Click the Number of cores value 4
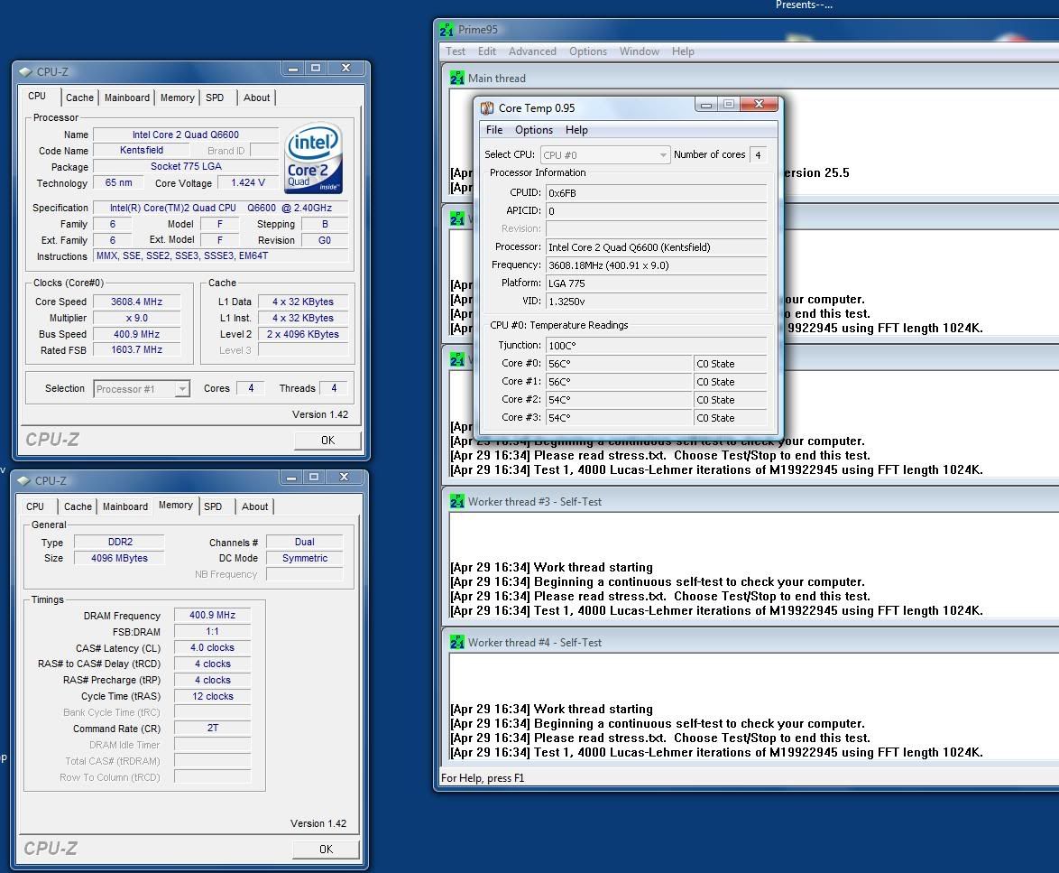 point(758,154)
